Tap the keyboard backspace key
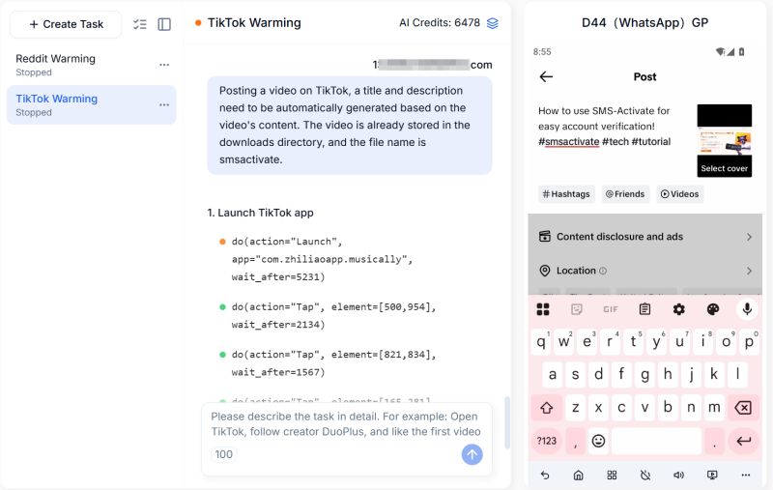Viewport: 773px width, 490px height. pos(743,408)
